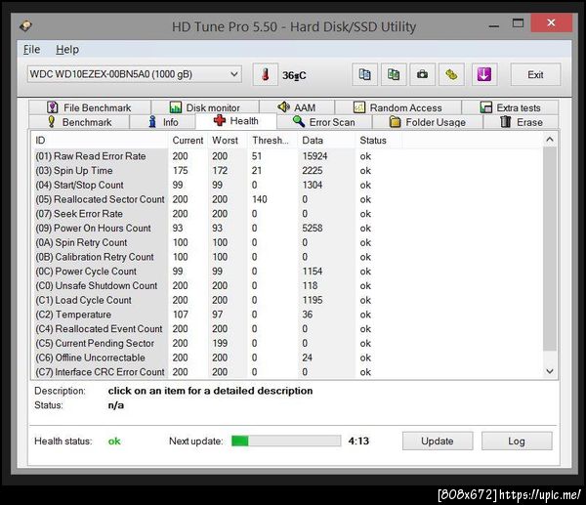Open the Folder Usage tab
This screenshot has width=586, height=505.
[x=428, y=122]
